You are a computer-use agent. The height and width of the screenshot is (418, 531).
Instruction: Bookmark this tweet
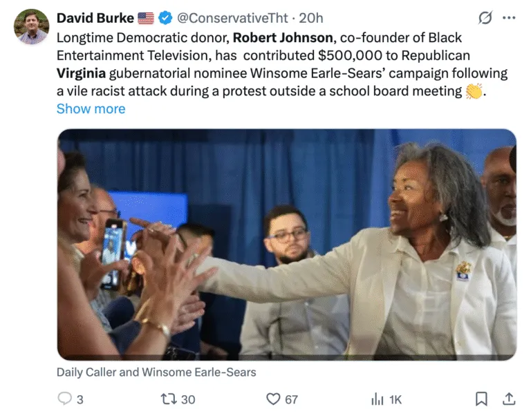coord(481,399)
